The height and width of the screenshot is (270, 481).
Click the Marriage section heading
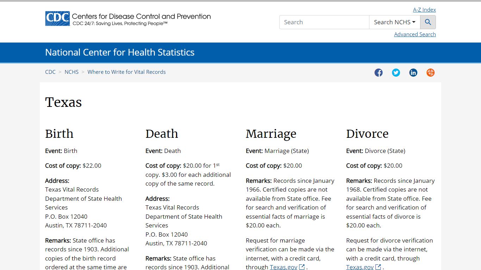click(x=271, y=134)
